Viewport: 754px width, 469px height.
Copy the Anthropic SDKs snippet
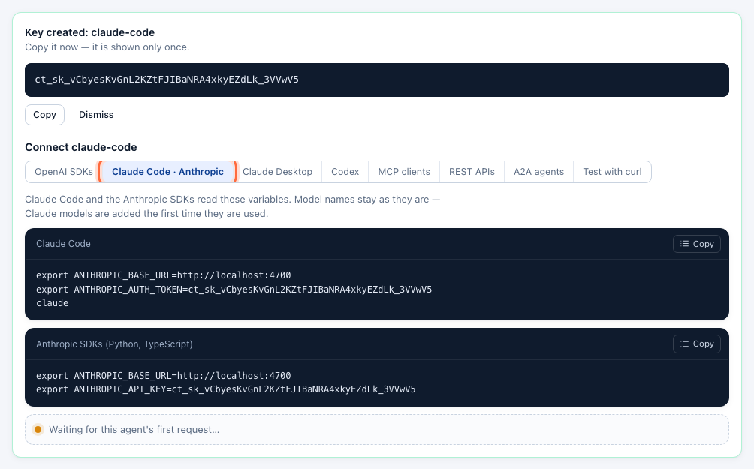click(x=697, y=344)
